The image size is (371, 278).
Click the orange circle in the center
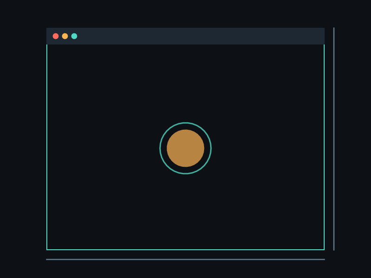click(x=185, y=148)
